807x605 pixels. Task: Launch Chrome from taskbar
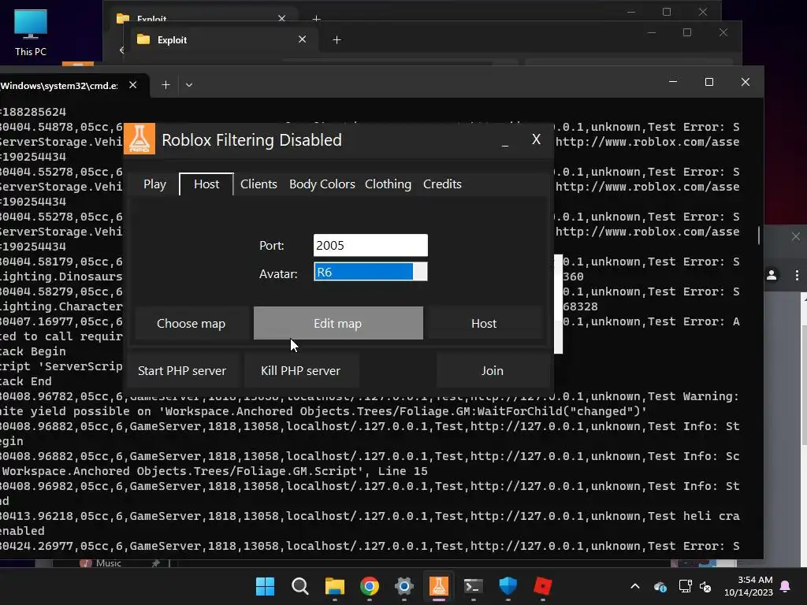(x=369, y=586)
